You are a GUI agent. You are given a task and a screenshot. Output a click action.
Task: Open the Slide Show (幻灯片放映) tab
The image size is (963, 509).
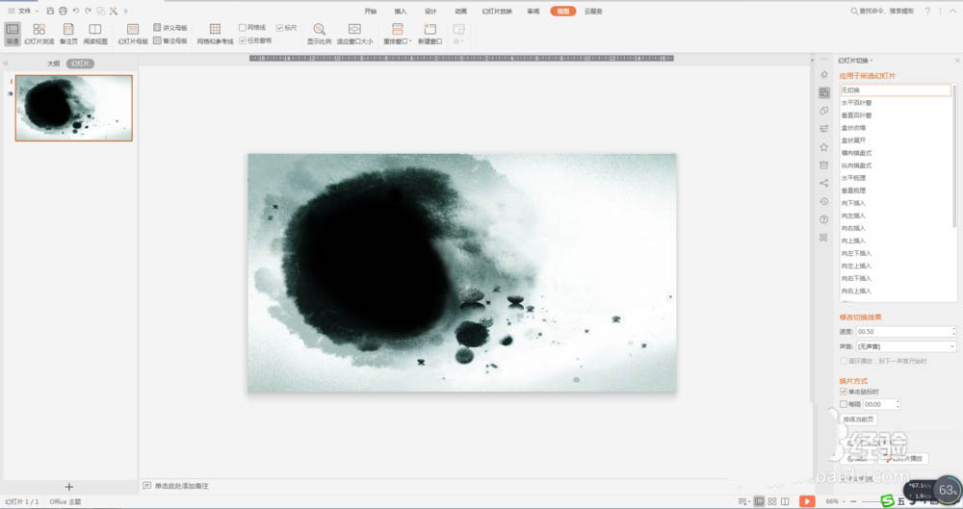coord(497,11)
